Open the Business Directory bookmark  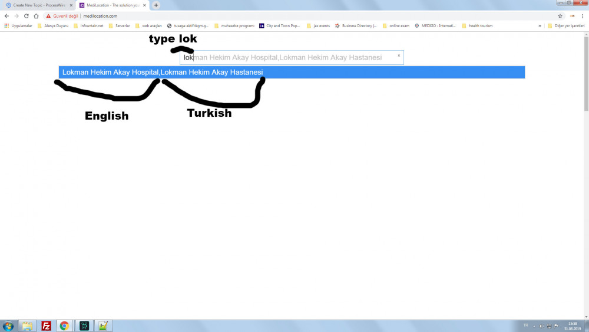pos(356,26)
